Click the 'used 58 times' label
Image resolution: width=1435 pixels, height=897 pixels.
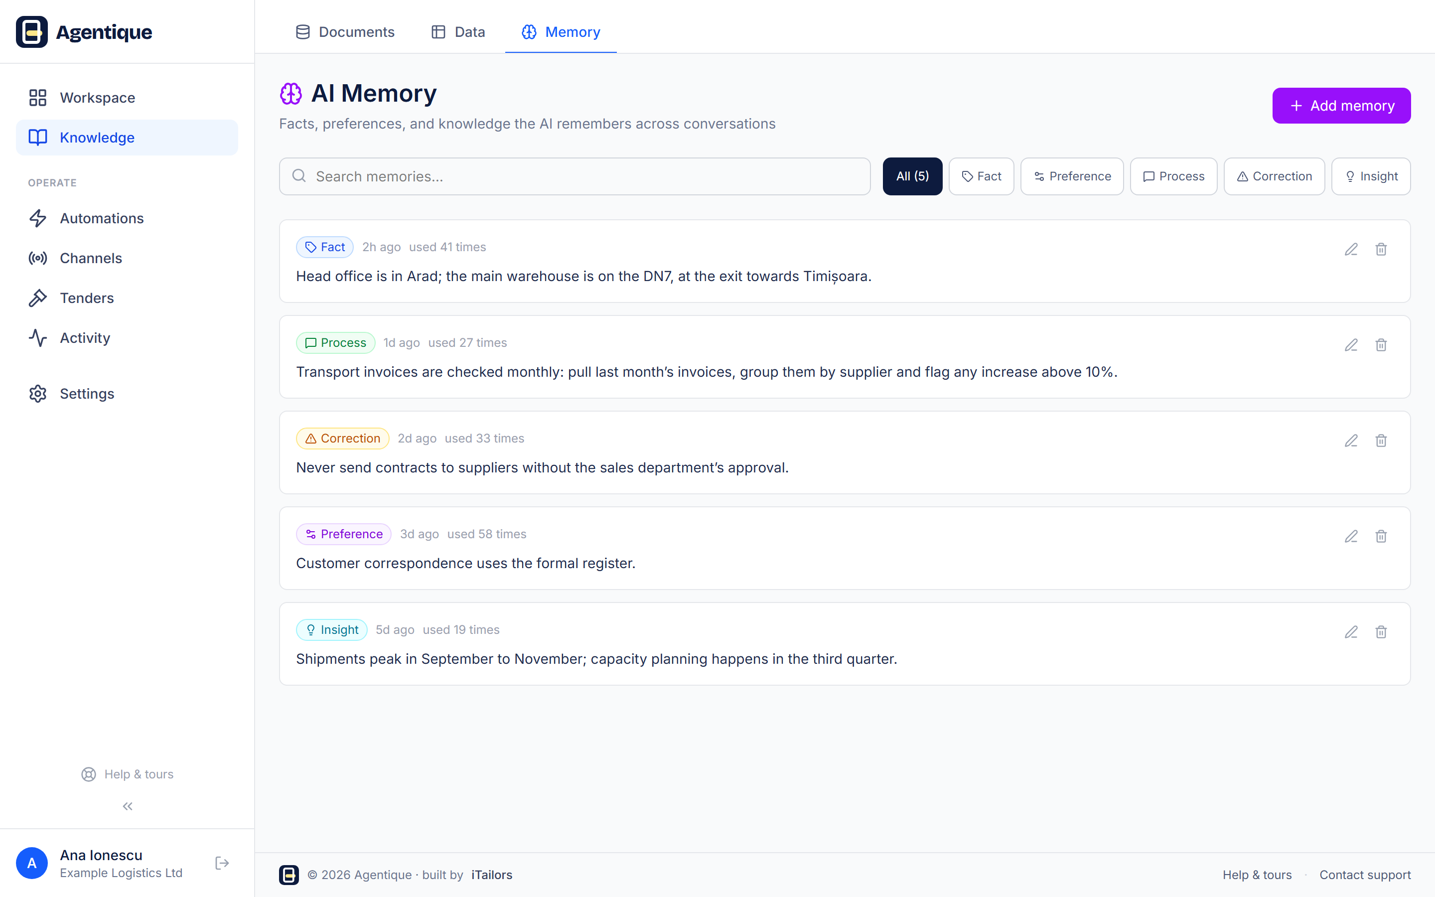pyautogui.click(x=486, y=534)
